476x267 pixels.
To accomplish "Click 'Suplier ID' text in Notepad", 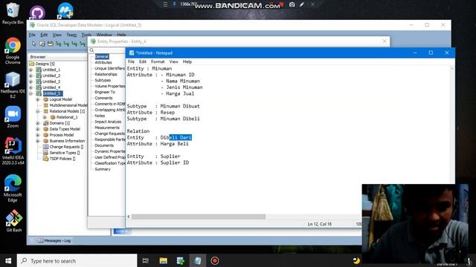I will 175,162.
